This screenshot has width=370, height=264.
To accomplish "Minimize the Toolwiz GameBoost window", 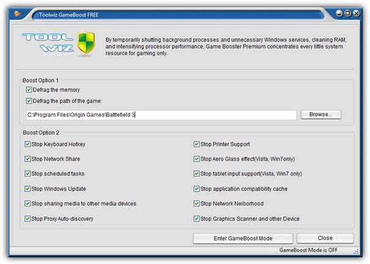I will coord(339,13).
